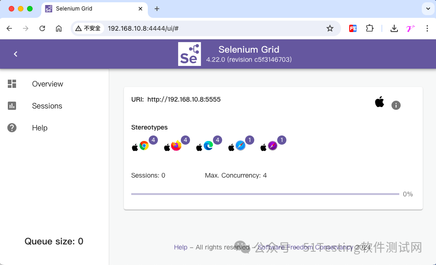Screen dimensions: 436x265
Task: Open the extensions puzzle icon
Action: pyautogui.click(x=369, y=28)
